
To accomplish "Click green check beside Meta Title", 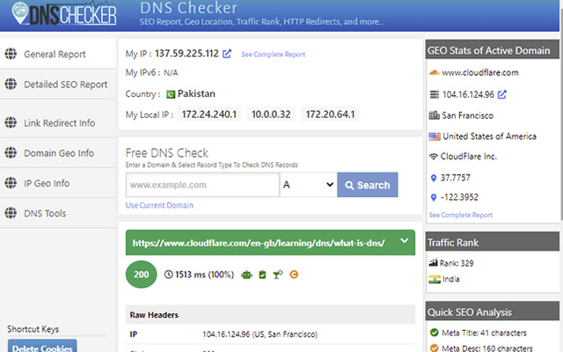I will point(434,333).
